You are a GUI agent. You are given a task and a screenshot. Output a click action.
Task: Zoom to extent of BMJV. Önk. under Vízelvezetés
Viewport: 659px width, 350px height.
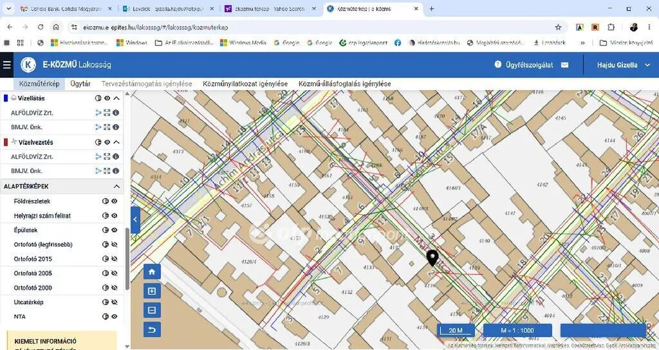107,170
